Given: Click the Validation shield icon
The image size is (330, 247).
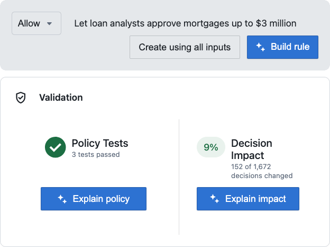Looking at the screenshot, I should [x=21, y=98].
